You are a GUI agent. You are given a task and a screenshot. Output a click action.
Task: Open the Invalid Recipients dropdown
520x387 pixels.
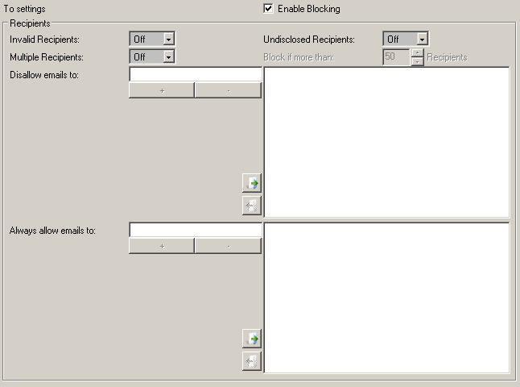pyautogui.click(x=168, y=39)
